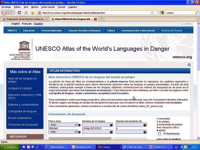
Task: Open Funciones de búsqueda sidebar link
Action: pos(23,124)
